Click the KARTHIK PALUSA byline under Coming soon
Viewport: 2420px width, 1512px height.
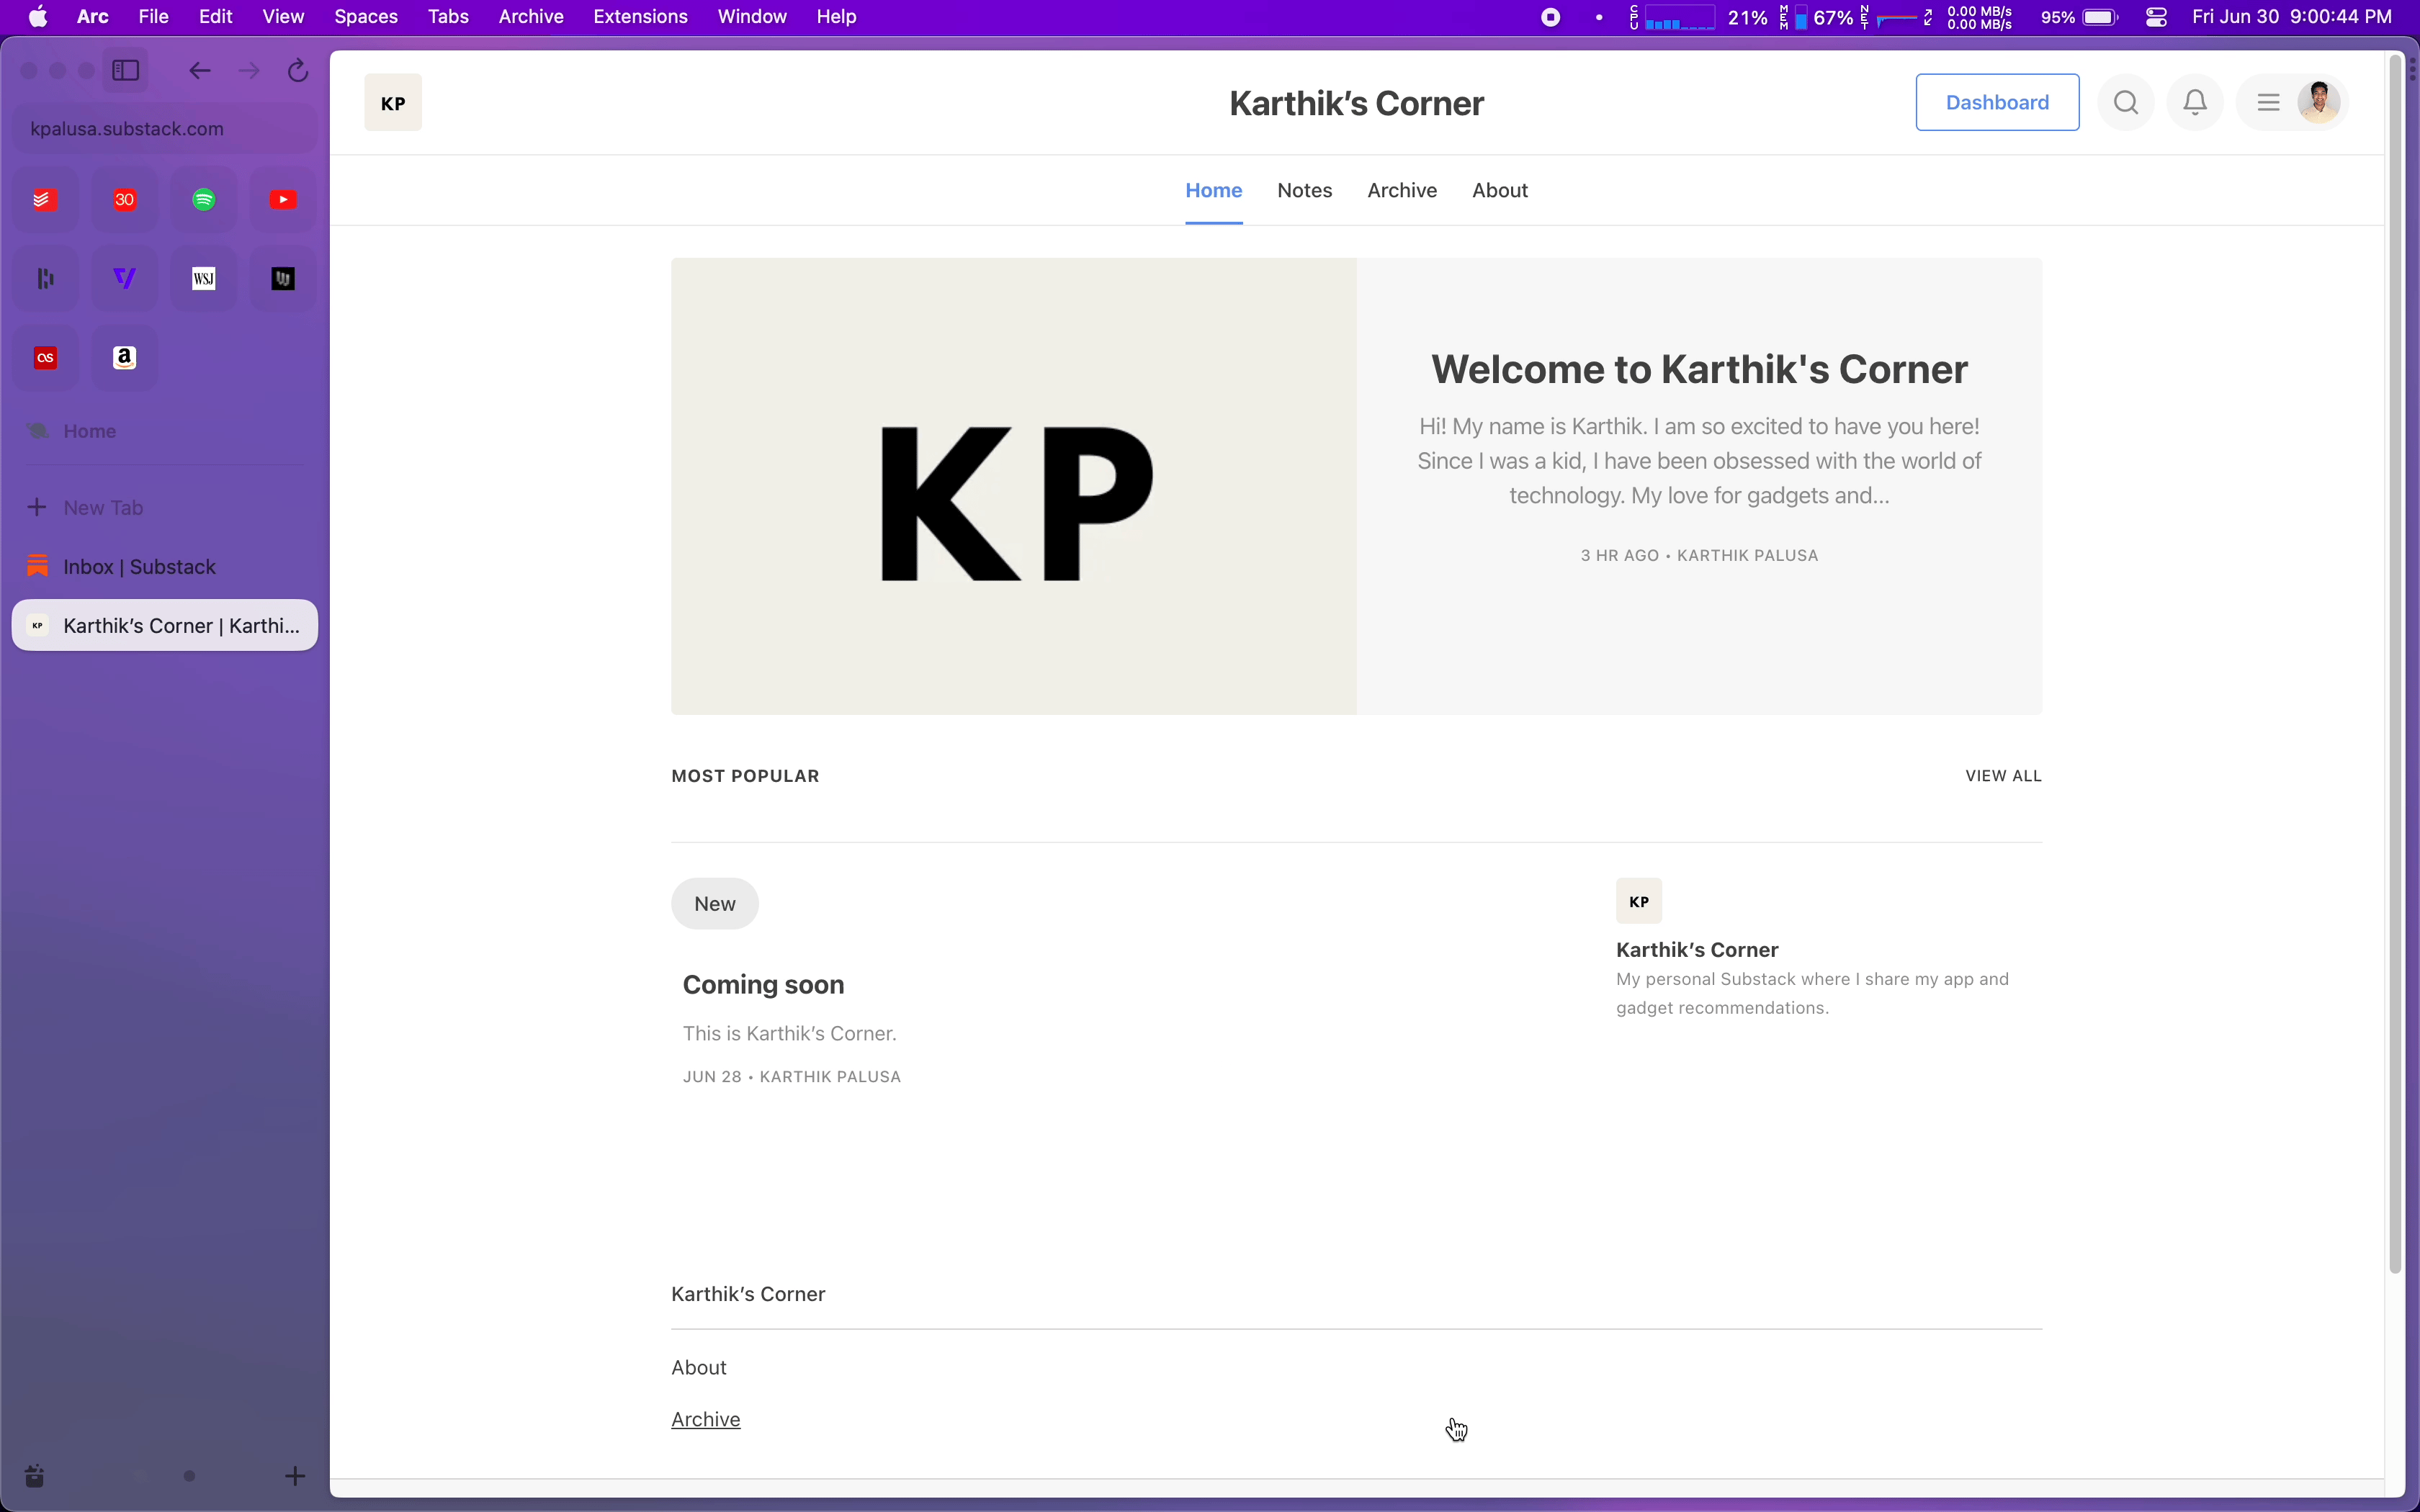click(x=831, y=1077)
